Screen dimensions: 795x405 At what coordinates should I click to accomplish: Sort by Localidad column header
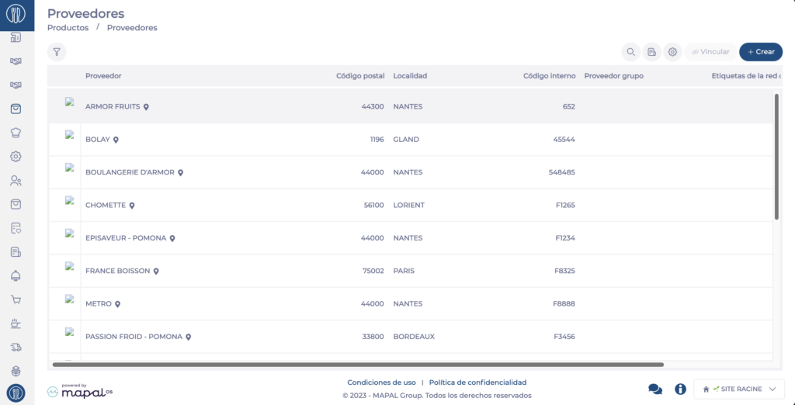(x=410, y=76)
